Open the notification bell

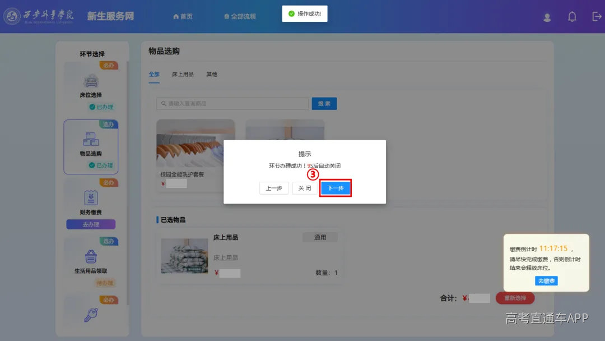click(x=572, y=17)
